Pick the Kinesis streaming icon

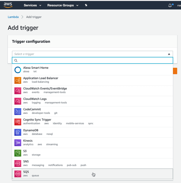[18, 142]
